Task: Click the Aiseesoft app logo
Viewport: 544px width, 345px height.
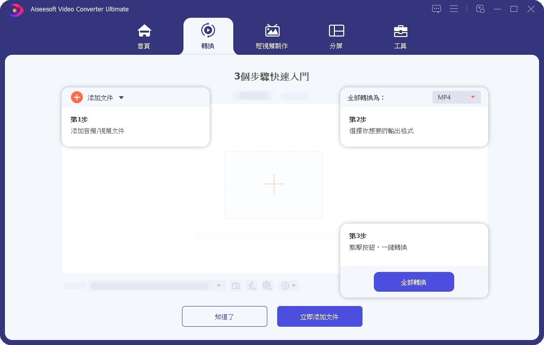Action: [15, 10]
